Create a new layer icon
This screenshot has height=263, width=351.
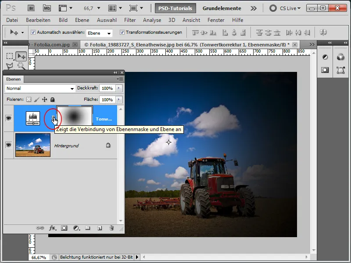point(100,228)
